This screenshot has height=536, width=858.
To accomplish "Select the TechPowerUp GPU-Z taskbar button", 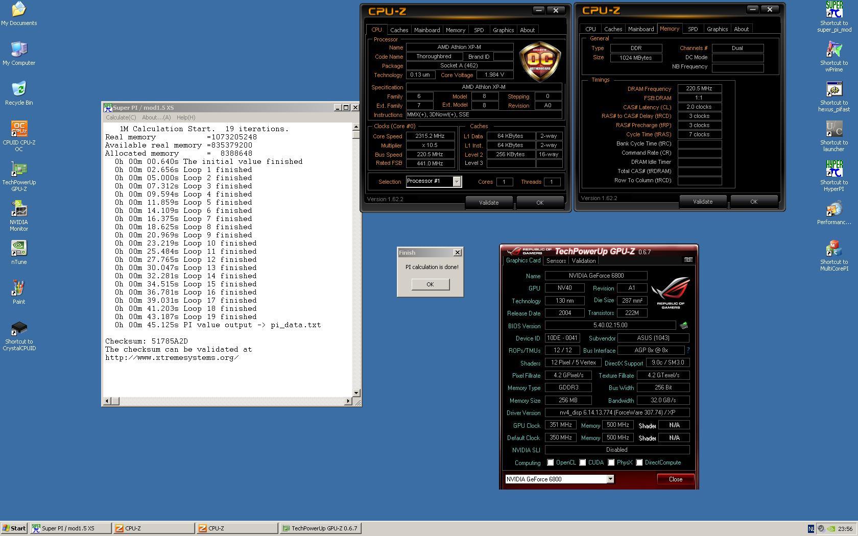I will click(321, 528).
